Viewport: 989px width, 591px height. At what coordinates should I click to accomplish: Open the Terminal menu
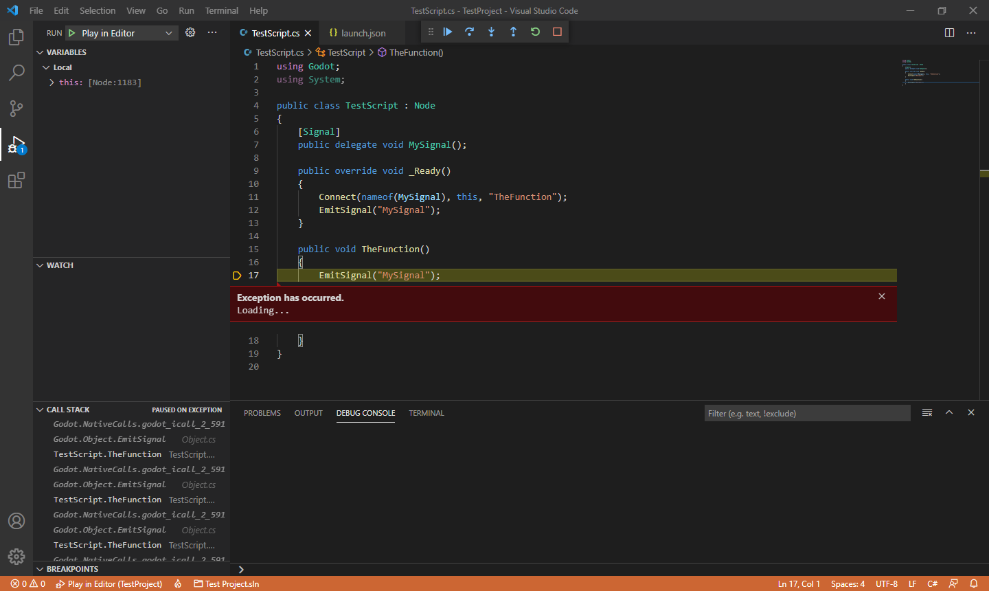pos(221,10)
